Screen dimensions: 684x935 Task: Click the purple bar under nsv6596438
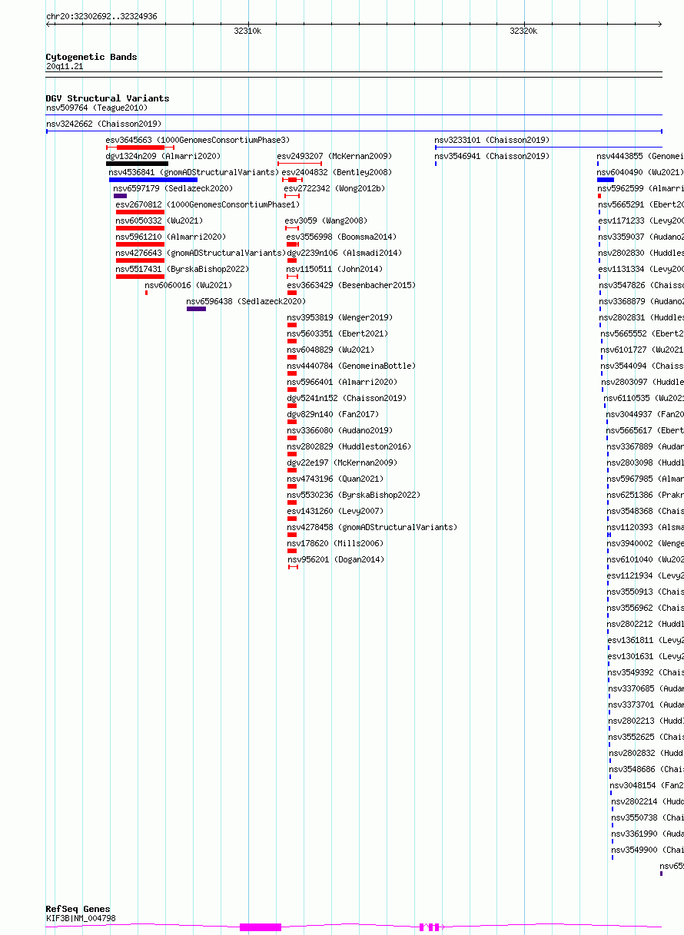196,308
